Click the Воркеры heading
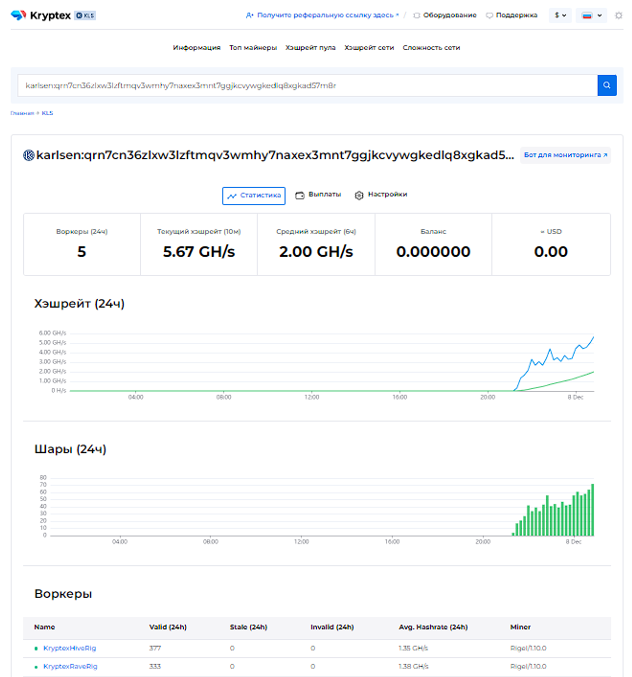 click(63, 594)
